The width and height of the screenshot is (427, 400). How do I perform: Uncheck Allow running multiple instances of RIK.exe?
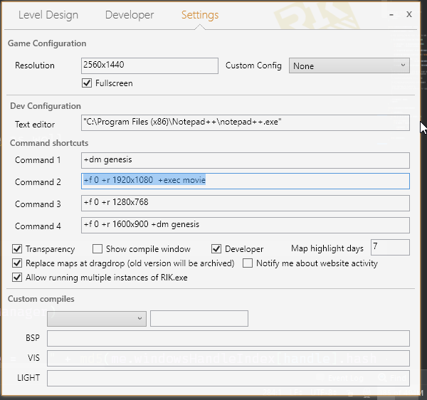(18, 278)
